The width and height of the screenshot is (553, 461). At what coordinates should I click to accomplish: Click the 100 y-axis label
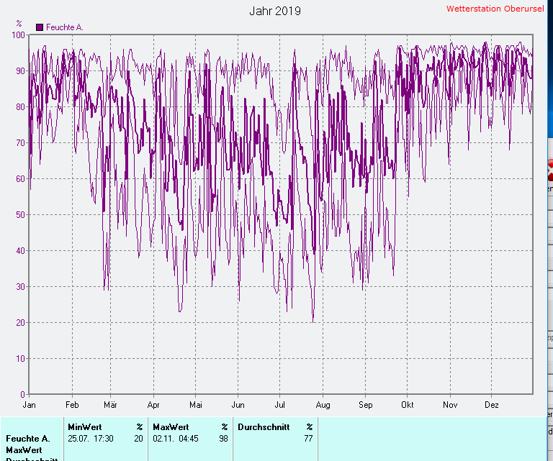(18, 35)
